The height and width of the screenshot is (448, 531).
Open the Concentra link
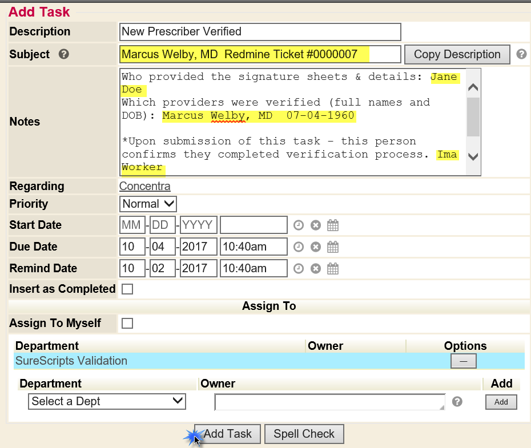click(144, 187)
